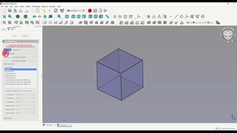Screen dimensions: 237x133
Task: Switch to the Model tab
Action: coord(4,30)
